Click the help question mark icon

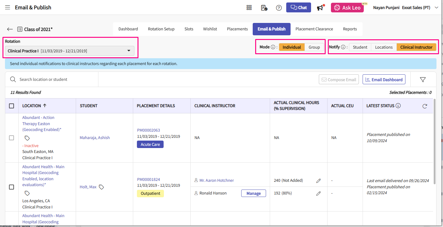click(279, 8)
